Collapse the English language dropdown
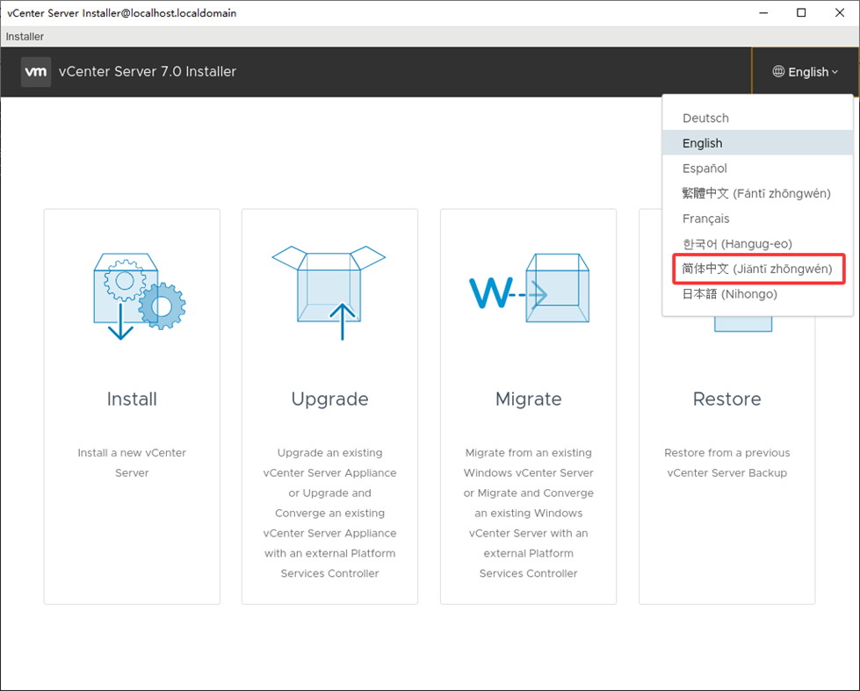This screenshot has height=691, width=860. pyautogui.click(x=805, y=72)
